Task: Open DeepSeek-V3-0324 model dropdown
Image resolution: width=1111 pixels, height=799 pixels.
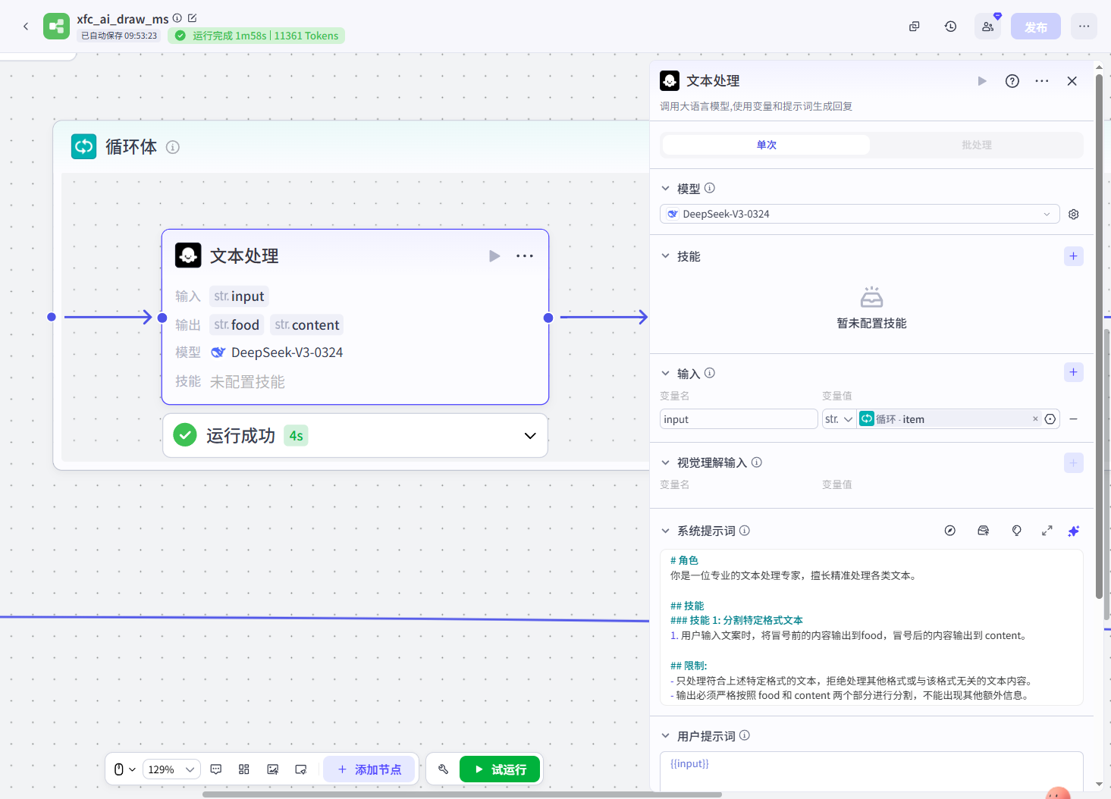Action: [860, 214]
